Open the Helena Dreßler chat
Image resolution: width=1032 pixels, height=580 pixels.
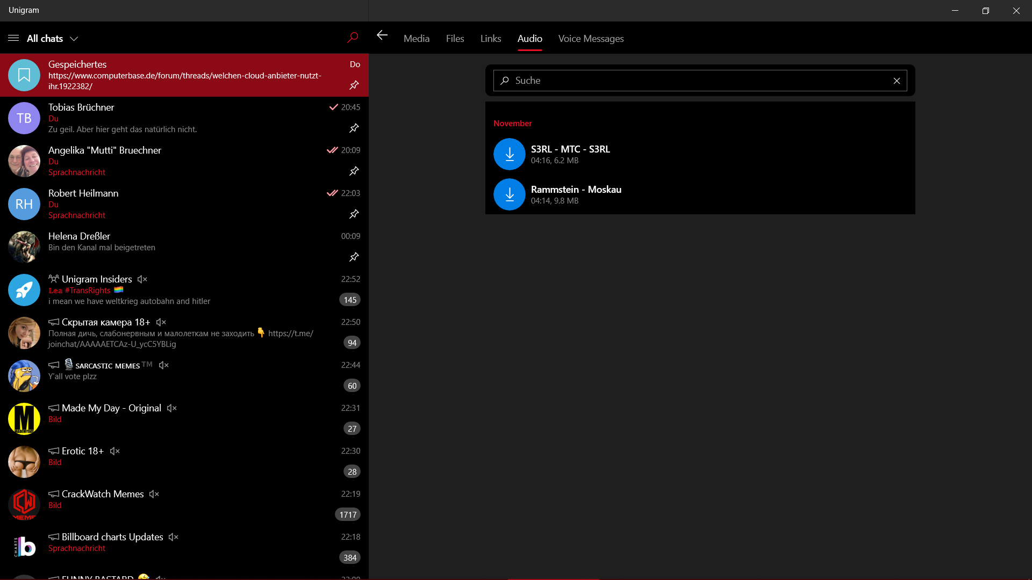click(184, 247)
